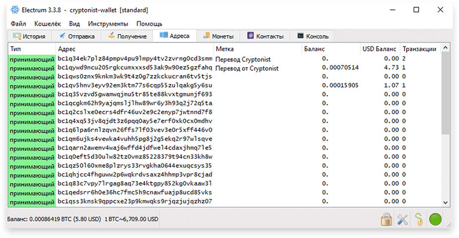The height and width of the screenshot is (238, 459).
Task: Sort by the Транзакции column header
Action: 419,49
